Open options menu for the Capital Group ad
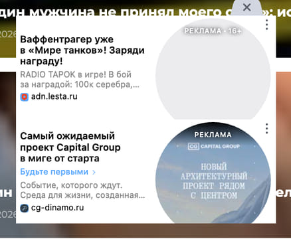 (267, 128)
